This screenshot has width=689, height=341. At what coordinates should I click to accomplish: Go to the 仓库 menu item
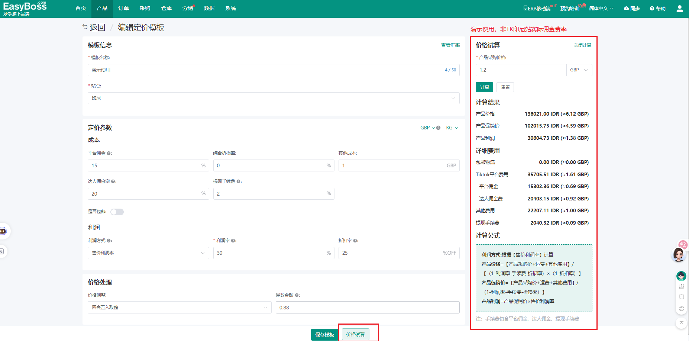click(166, 8)
